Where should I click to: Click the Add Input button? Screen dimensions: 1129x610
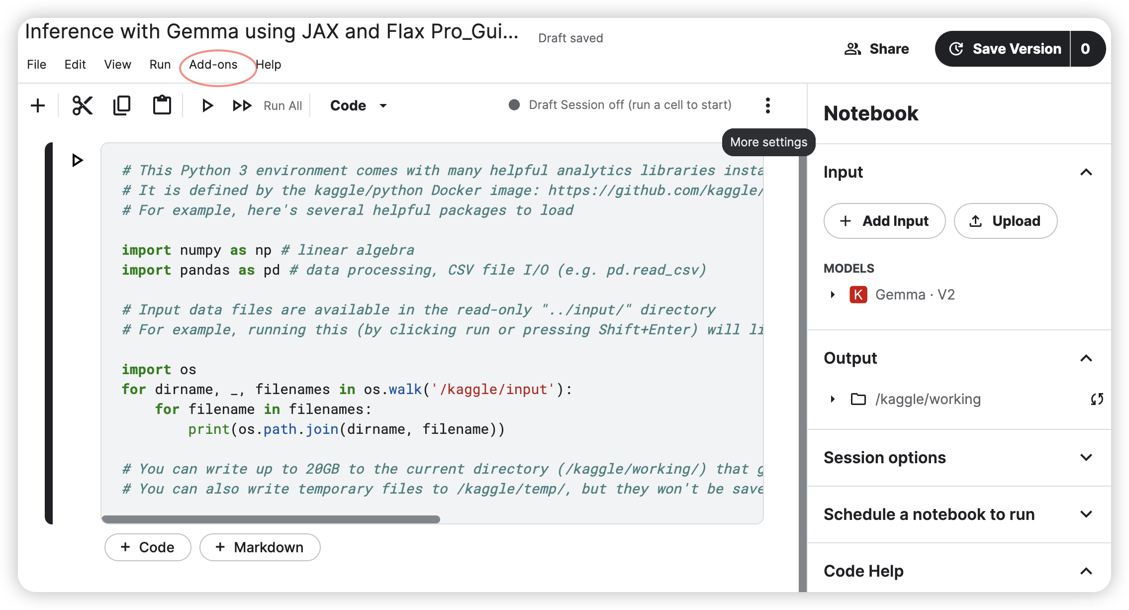click(x=884, y=221)
